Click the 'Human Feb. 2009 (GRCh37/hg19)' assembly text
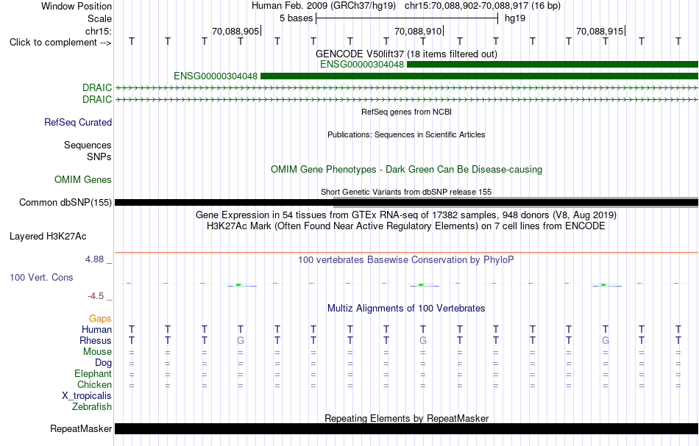This screenshot has height=446, width=699. coord(324,6)
